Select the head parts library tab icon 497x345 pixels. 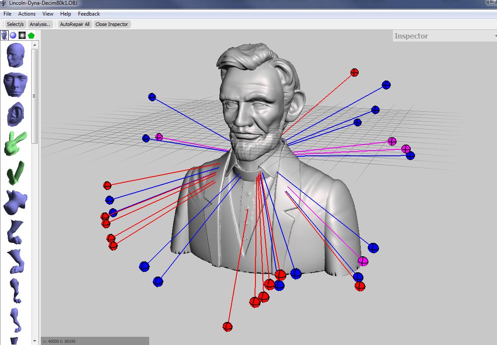click(4, 35)
